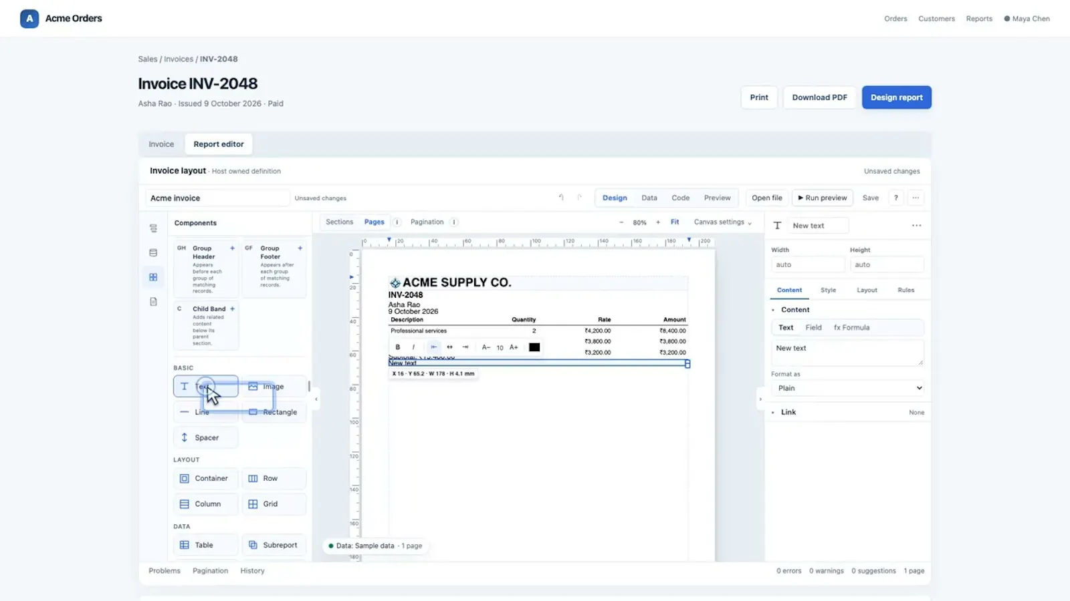Open the Rules tab in the properties panel
Image resolution: width=1070 pixels, height=601 pixels.
905,290
